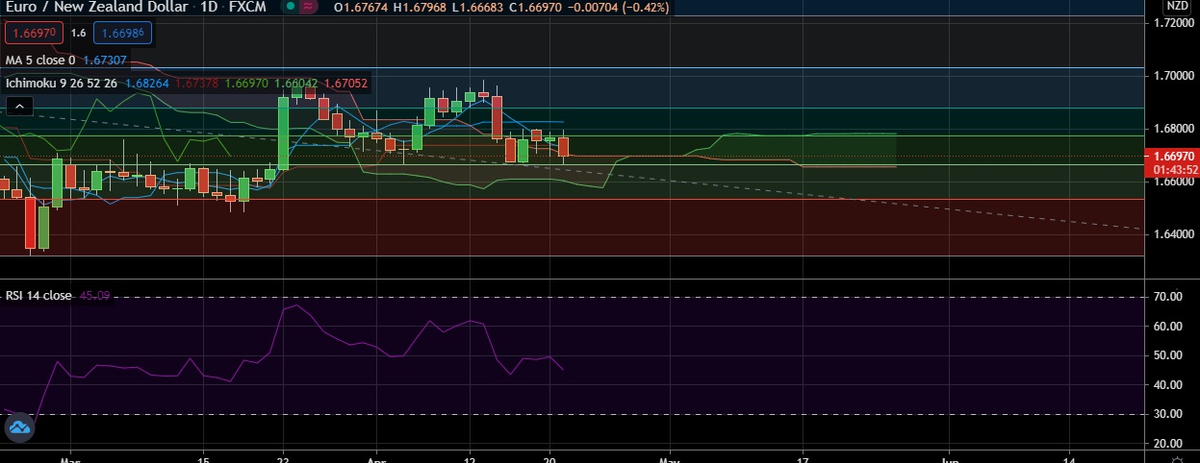The width and height of the screenshot is (1200, 463).
Task: Click the red current price label 1.66970
Action: click(x=1170, y=155)
